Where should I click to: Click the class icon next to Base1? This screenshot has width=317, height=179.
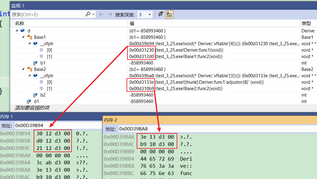click(x=30, y=37)
